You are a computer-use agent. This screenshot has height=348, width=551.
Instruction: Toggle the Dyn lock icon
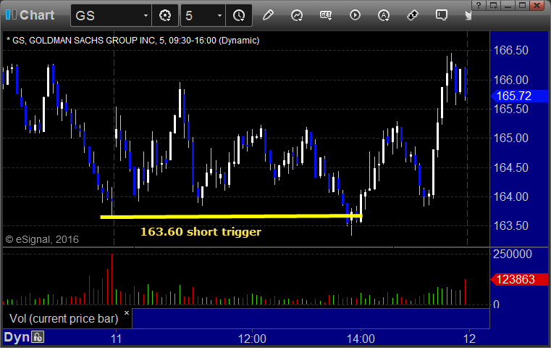[38, 337]
